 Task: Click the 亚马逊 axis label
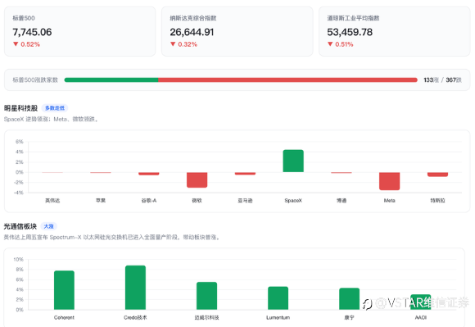pos(245,201)
